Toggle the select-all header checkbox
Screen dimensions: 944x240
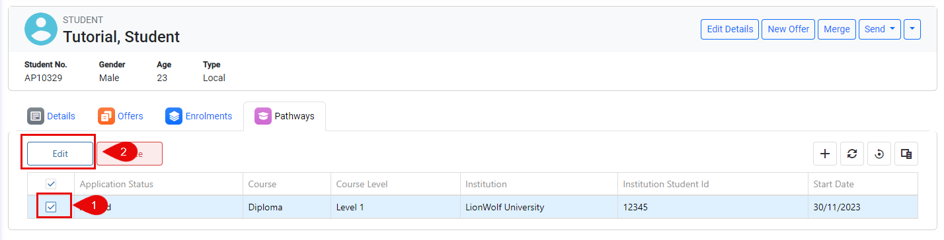[51, 184]
